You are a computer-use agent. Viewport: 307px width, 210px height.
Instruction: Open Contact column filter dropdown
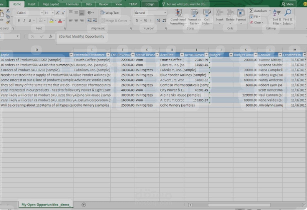pos(280,55)
